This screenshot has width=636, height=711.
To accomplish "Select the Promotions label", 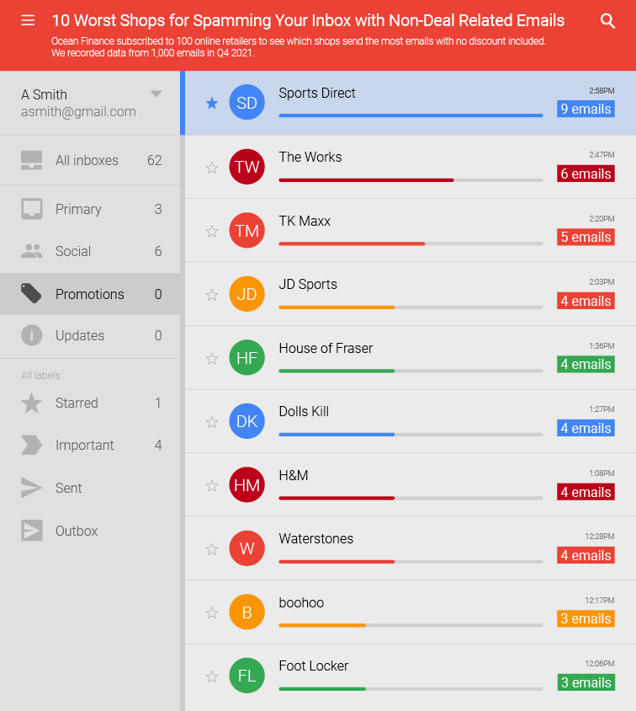I will (90, 294).
